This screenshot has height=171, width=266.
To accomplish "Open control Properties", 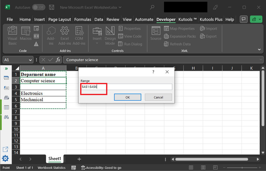I will [129, 29].
